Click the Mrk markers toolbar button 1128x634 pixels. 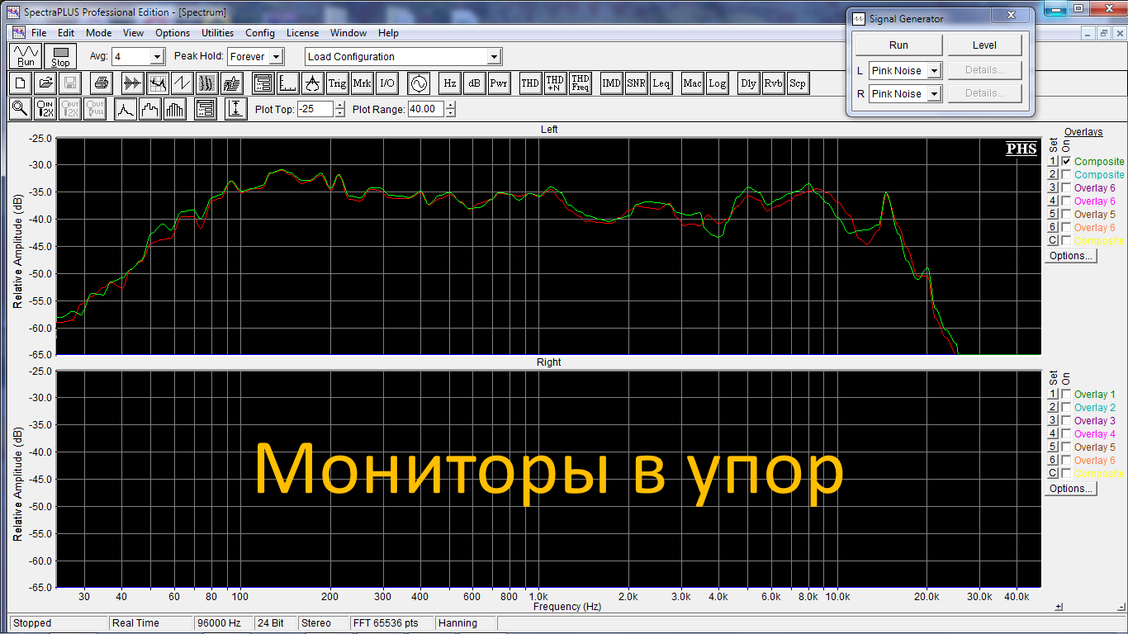point(363,83)
